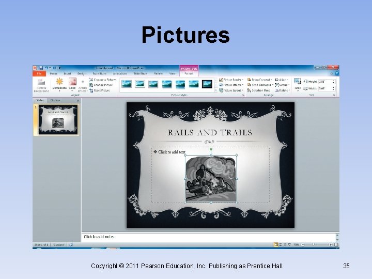Select slide 1 thumbnail in pane

[x=58, y=120]
